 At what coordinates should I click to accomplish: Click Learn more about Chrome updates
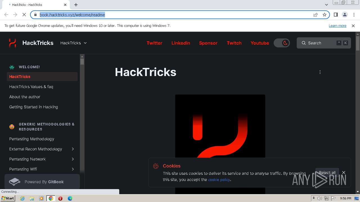[337, 26]
